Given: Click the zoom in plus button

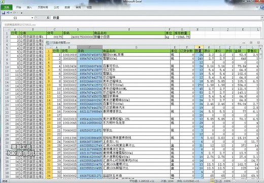Looking at the screenshot, I should (258, 181).
